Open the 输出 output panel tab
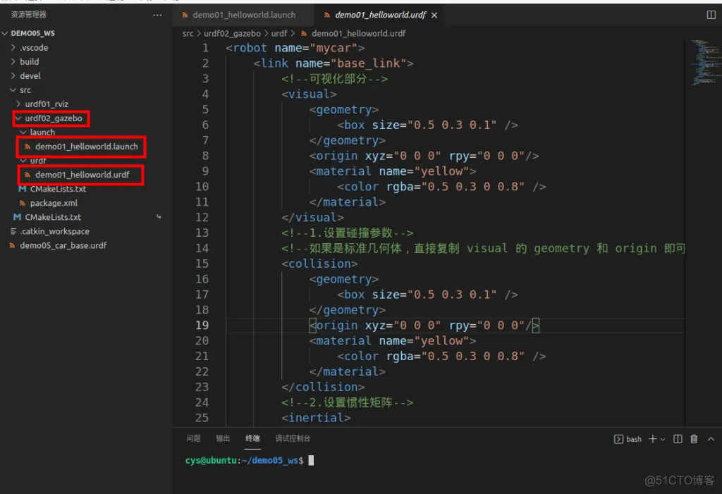Viewport: 722px width, 494px height. pos(223,438)
